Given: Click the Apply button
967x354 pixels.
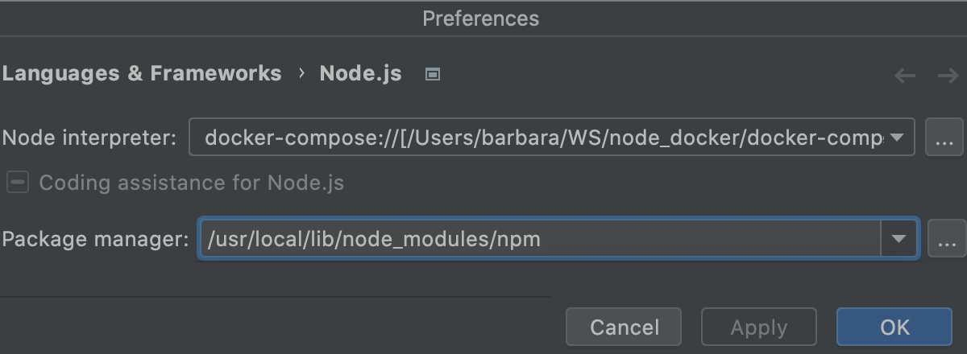Looking at the screenshot, I should [758, 327].
